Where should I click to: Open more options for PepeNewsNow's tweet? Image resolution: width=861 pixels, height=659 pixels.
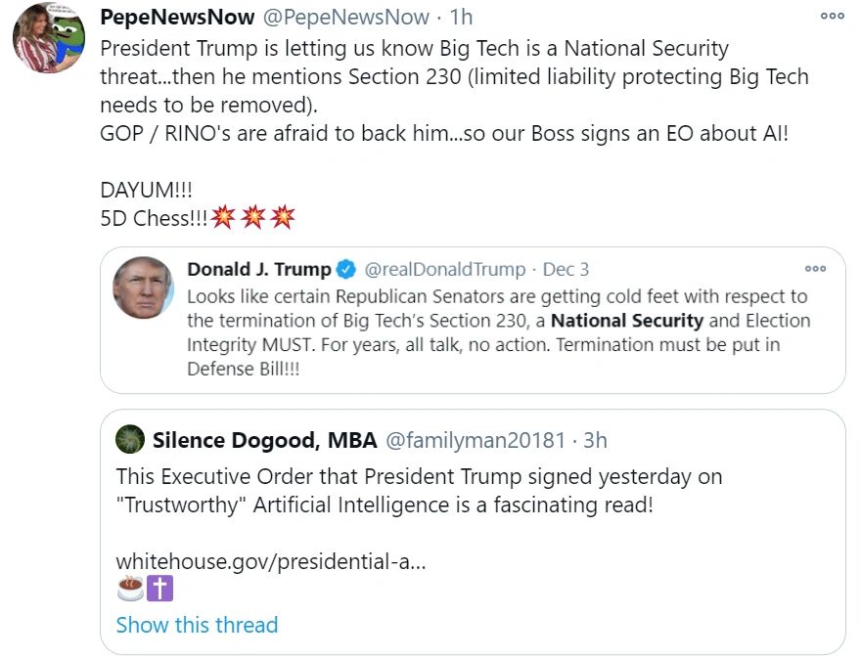coord(832,16)
